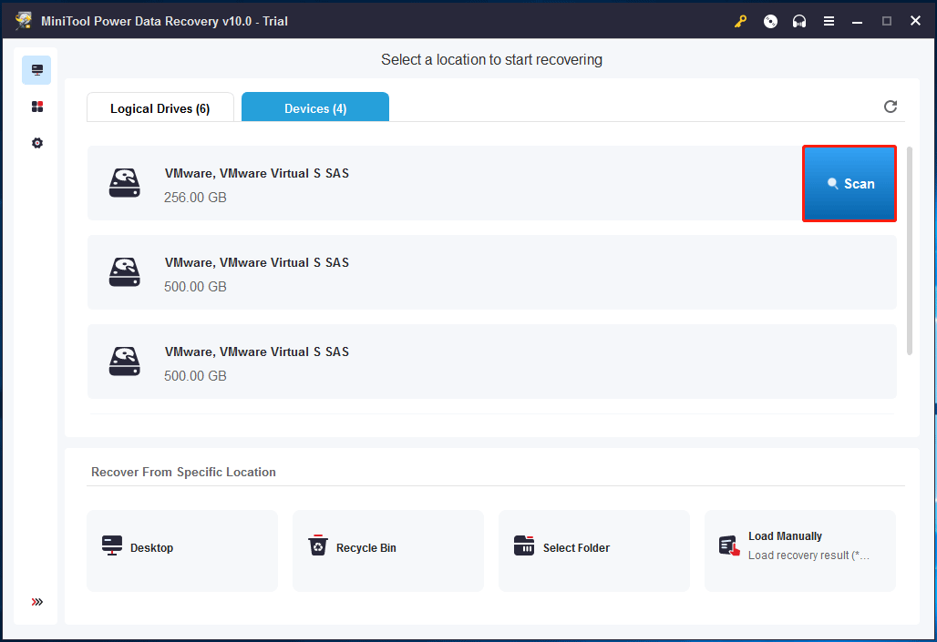Select This PC sidebar icon
This screenshot has width=937, height=642.
point(36,70)
